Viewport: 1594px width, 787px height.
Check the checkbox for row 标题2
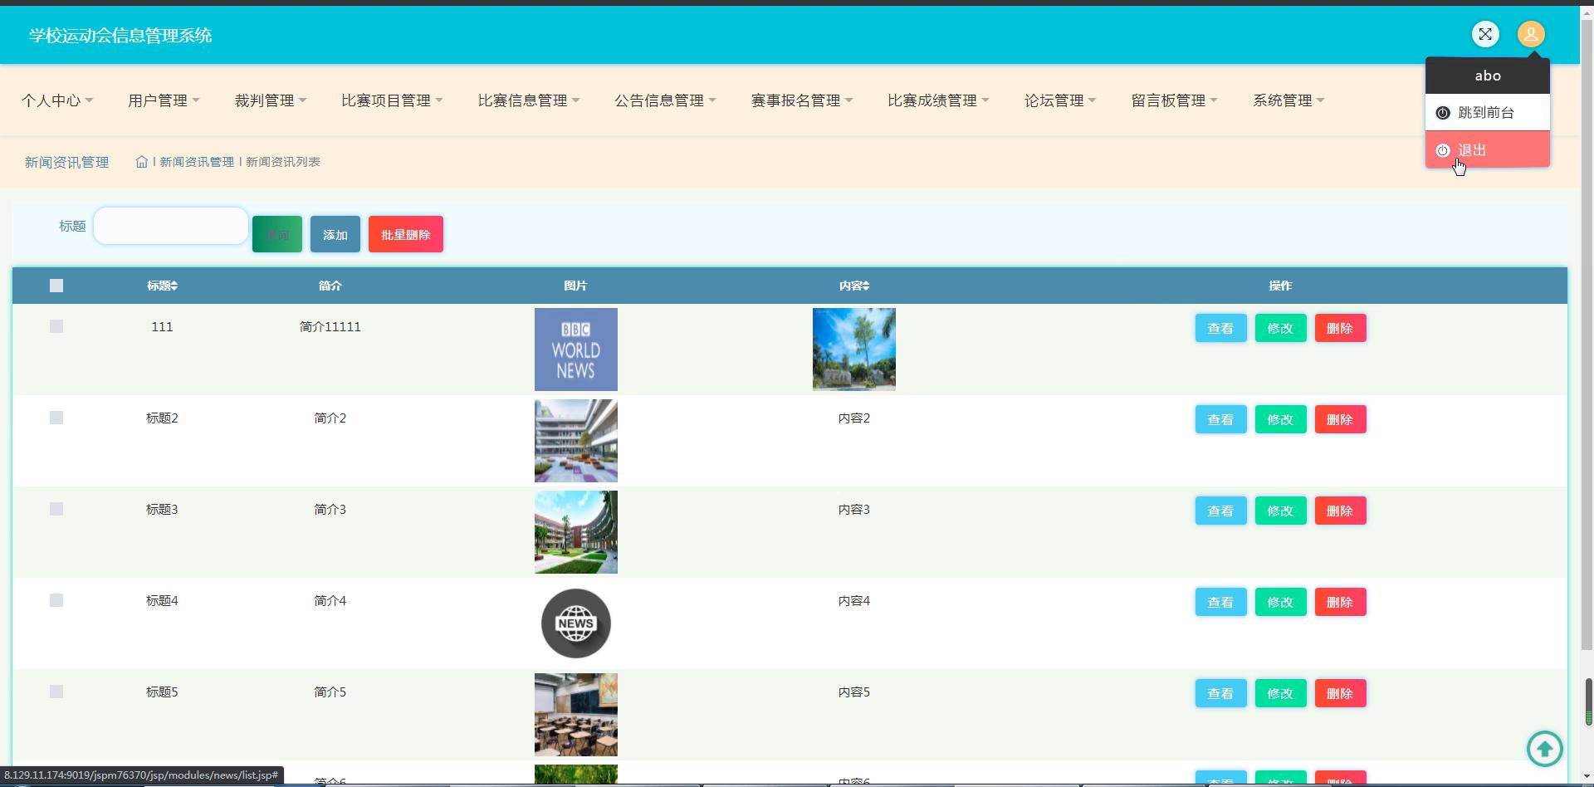[56, 418]
